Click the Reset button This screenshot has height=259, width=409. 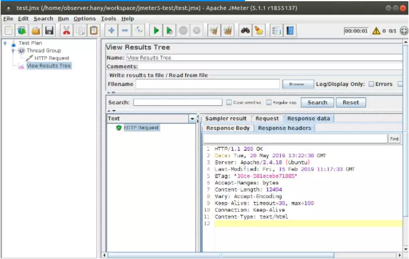point(351,102)
